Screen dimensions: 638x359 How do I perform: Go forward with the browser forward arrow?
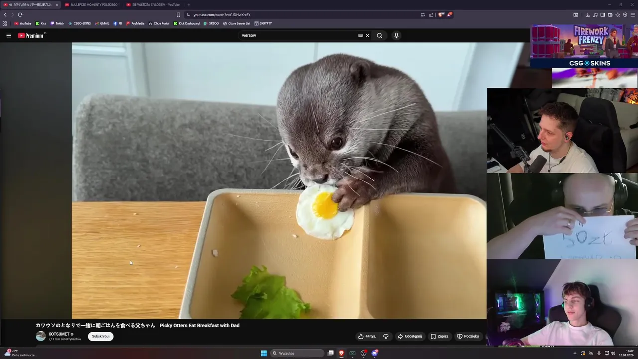[x=12, y=15]
